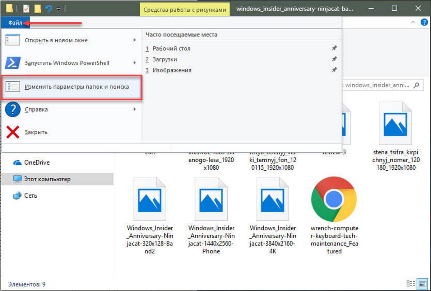
Task: Maximize the Explorer window
Action: (x=394, y=8)
